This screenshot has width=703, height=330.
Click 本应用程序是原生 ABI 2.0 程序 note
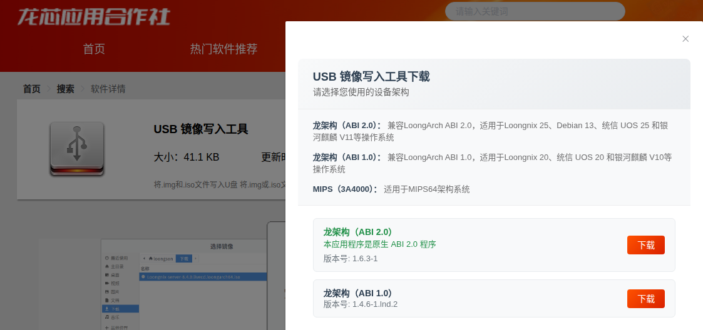pos(380,244)
